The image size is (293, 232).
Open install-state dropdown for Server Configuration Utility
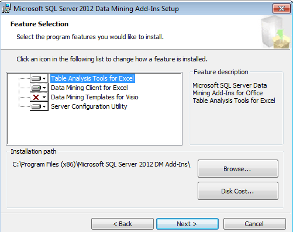pos(39,106)
